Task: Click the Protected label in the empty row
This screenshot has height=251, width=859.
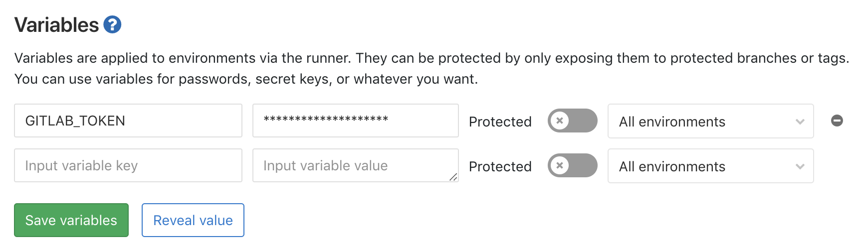Action: point(500,166)
